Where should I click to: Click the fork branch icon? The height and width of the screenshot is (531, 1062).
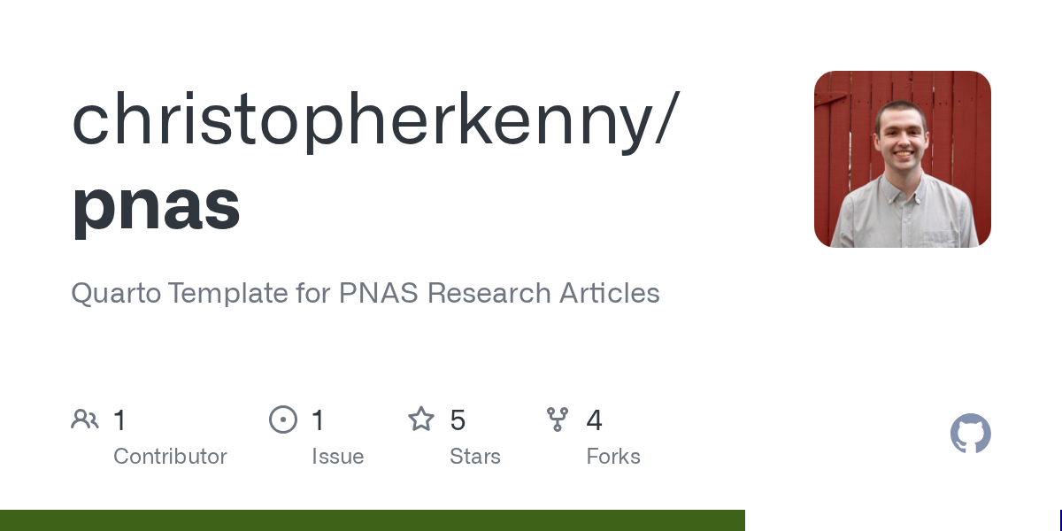(558, 419)
